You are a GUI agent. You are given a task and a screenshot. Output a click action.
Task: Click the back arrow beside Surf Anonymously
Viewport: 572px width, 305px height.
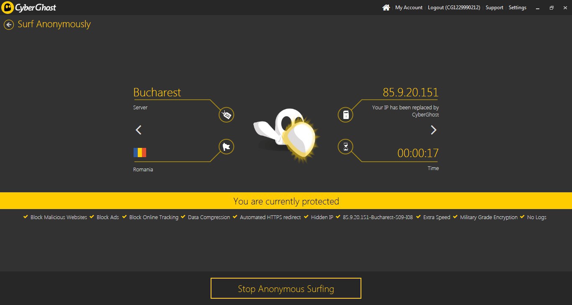(9, 25)
